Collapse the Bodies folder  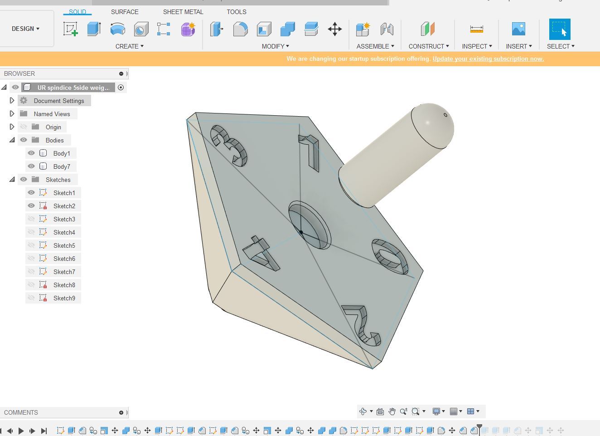point(12,140)
